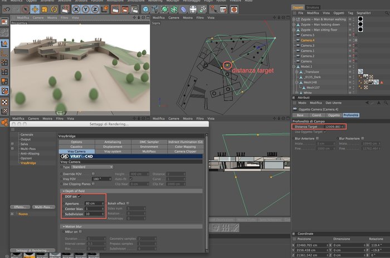Render the active view clapperboard icon
This screenshot has width=390, height=258.
point(115,9)
